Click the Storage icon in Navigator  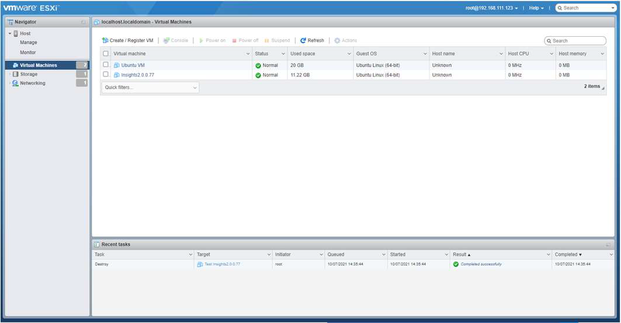pos(15,74)
